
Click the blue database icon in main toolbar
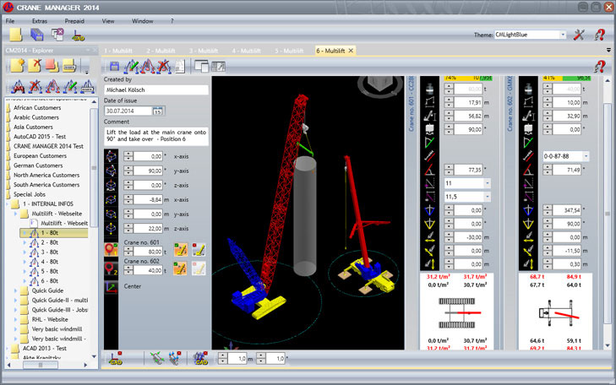click(36, 35)
